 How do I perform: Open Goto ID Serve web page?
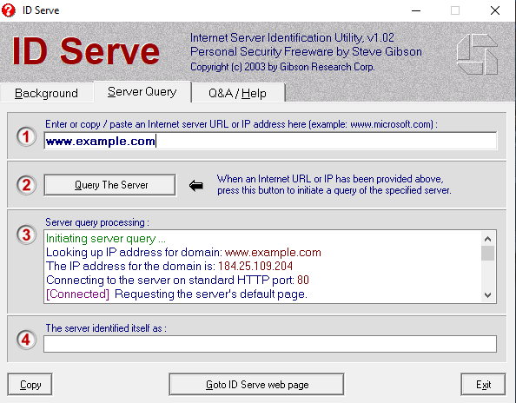pos(256,384)
